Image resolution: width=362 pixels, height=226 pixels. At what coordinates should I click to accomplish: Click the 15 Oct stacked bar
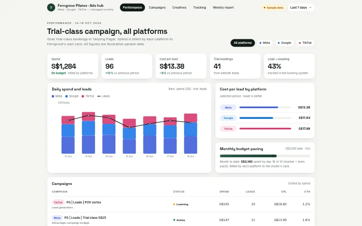(x=129, y=137)
